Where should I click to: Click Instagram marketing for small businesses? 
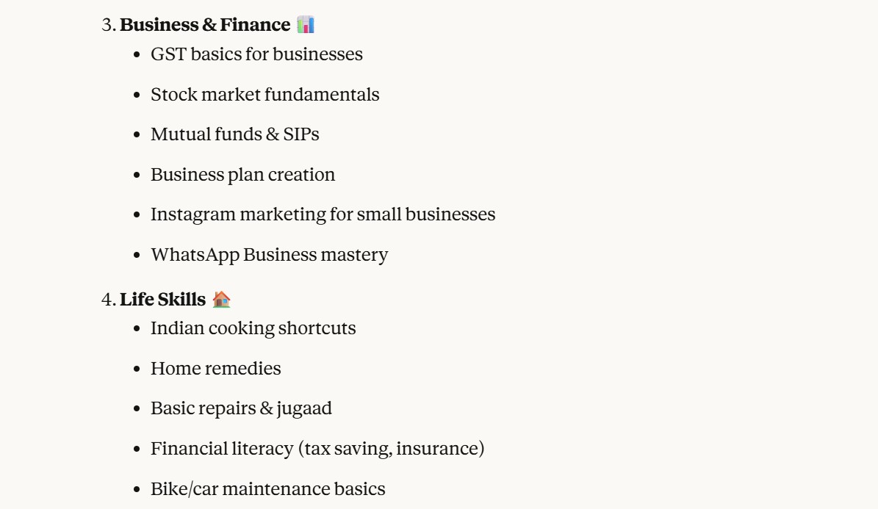[x=323, y=214]
